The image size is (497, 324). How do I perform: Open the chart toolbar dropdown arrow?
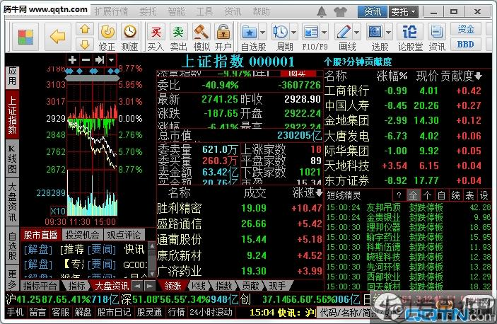tap(111, 59)
